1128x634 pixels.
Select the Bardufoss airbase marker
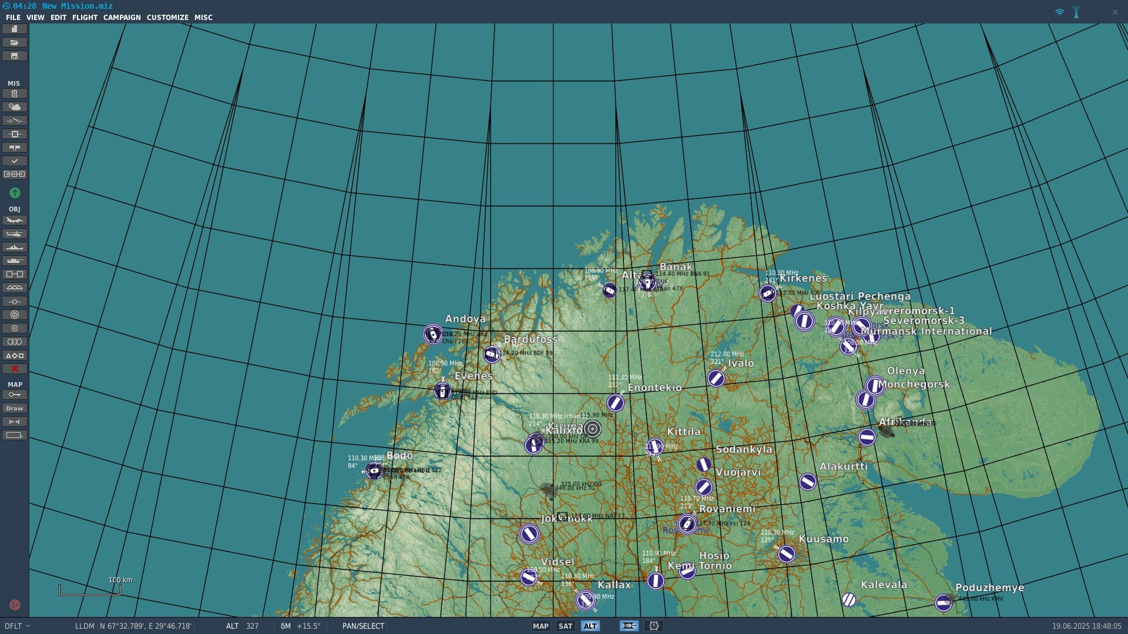pyautogui.click(x=491, y=355)
